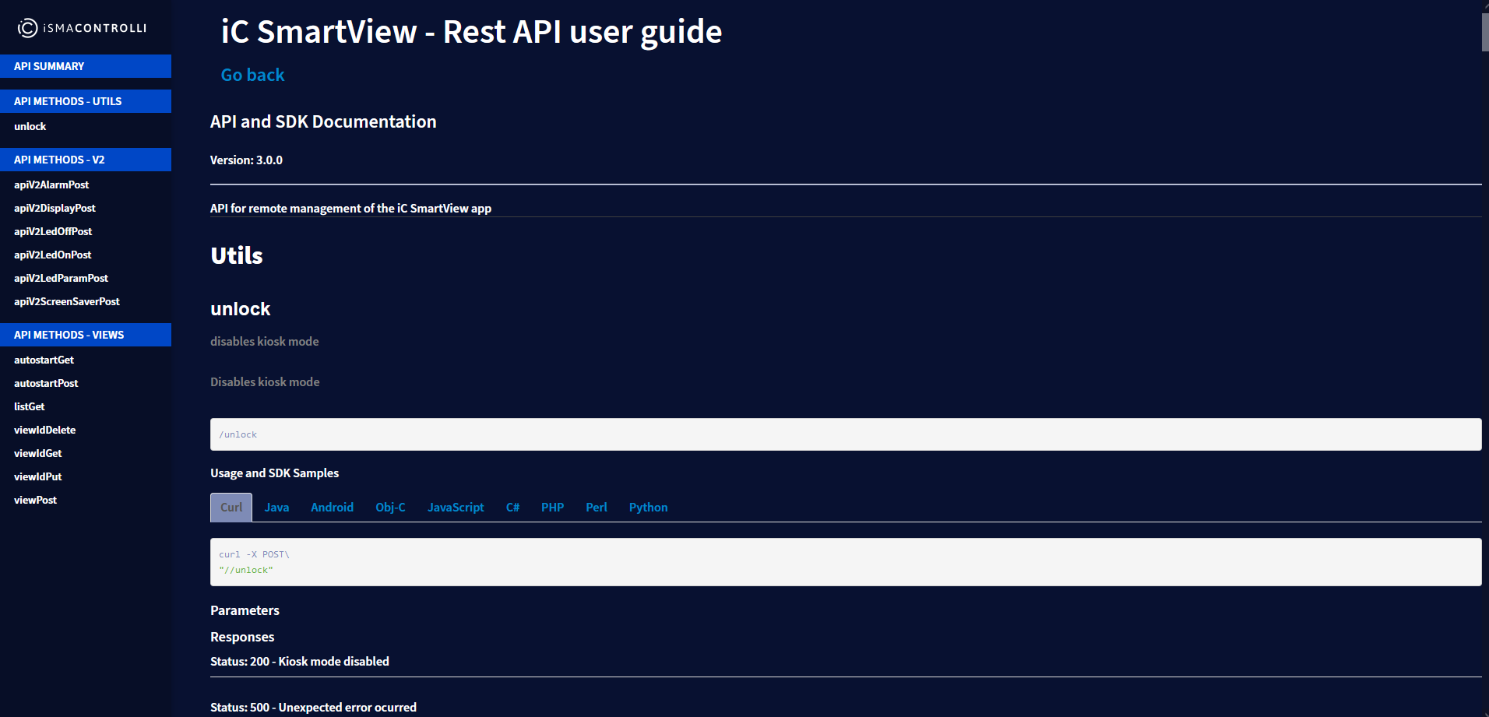Open the API METHODS - VIEWS section
This screenshot has height=717, width=1489.
(x=69, y=335)
